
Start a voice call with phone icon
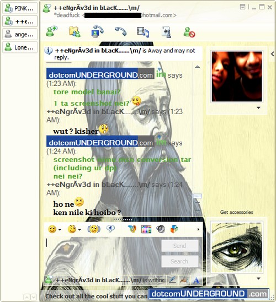[120, 31]
